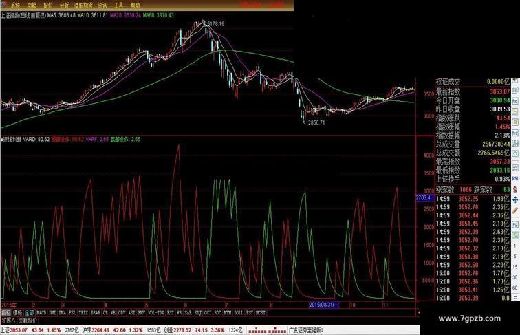This screenshot has width=520, height=335.
Task: Switch indicator to DMA
Action: point(63,312)
